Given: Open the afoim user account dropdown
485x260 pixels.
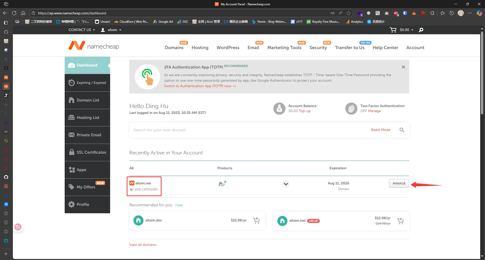Looking at the screenshot, I should (x=111, y=30).
